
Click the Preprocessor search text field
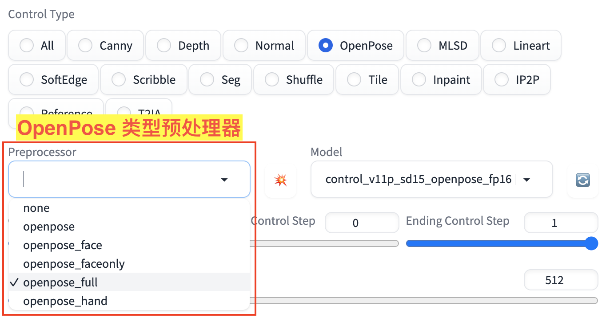coord(116,180)
